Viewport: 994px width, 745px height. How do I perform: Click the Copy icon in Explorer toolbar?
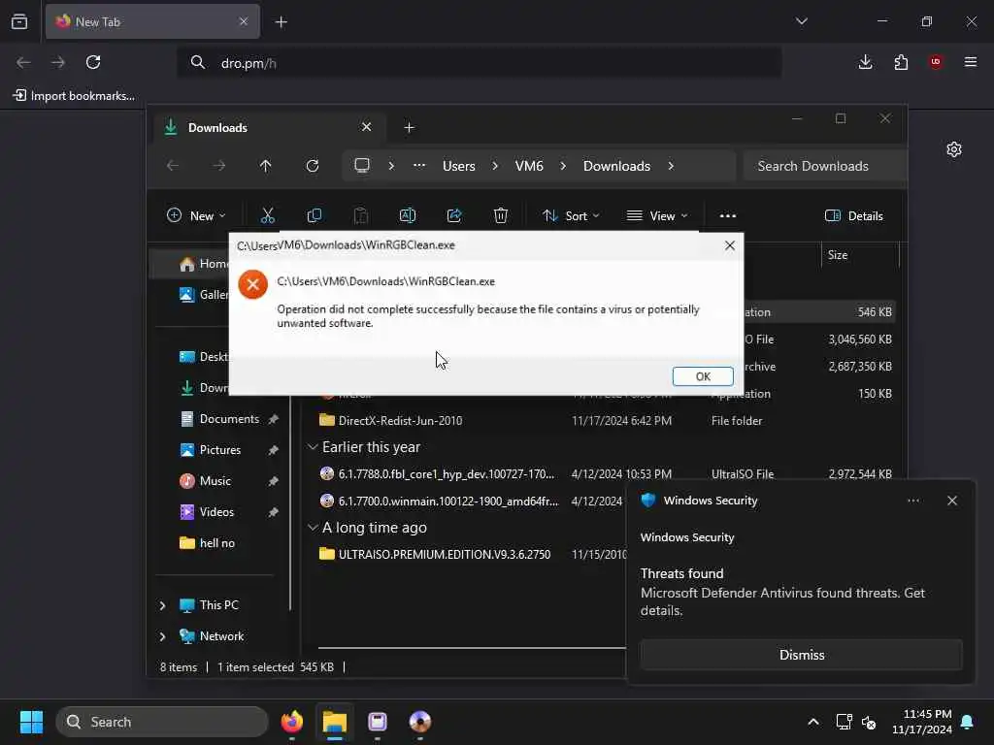tap(314, 216)
